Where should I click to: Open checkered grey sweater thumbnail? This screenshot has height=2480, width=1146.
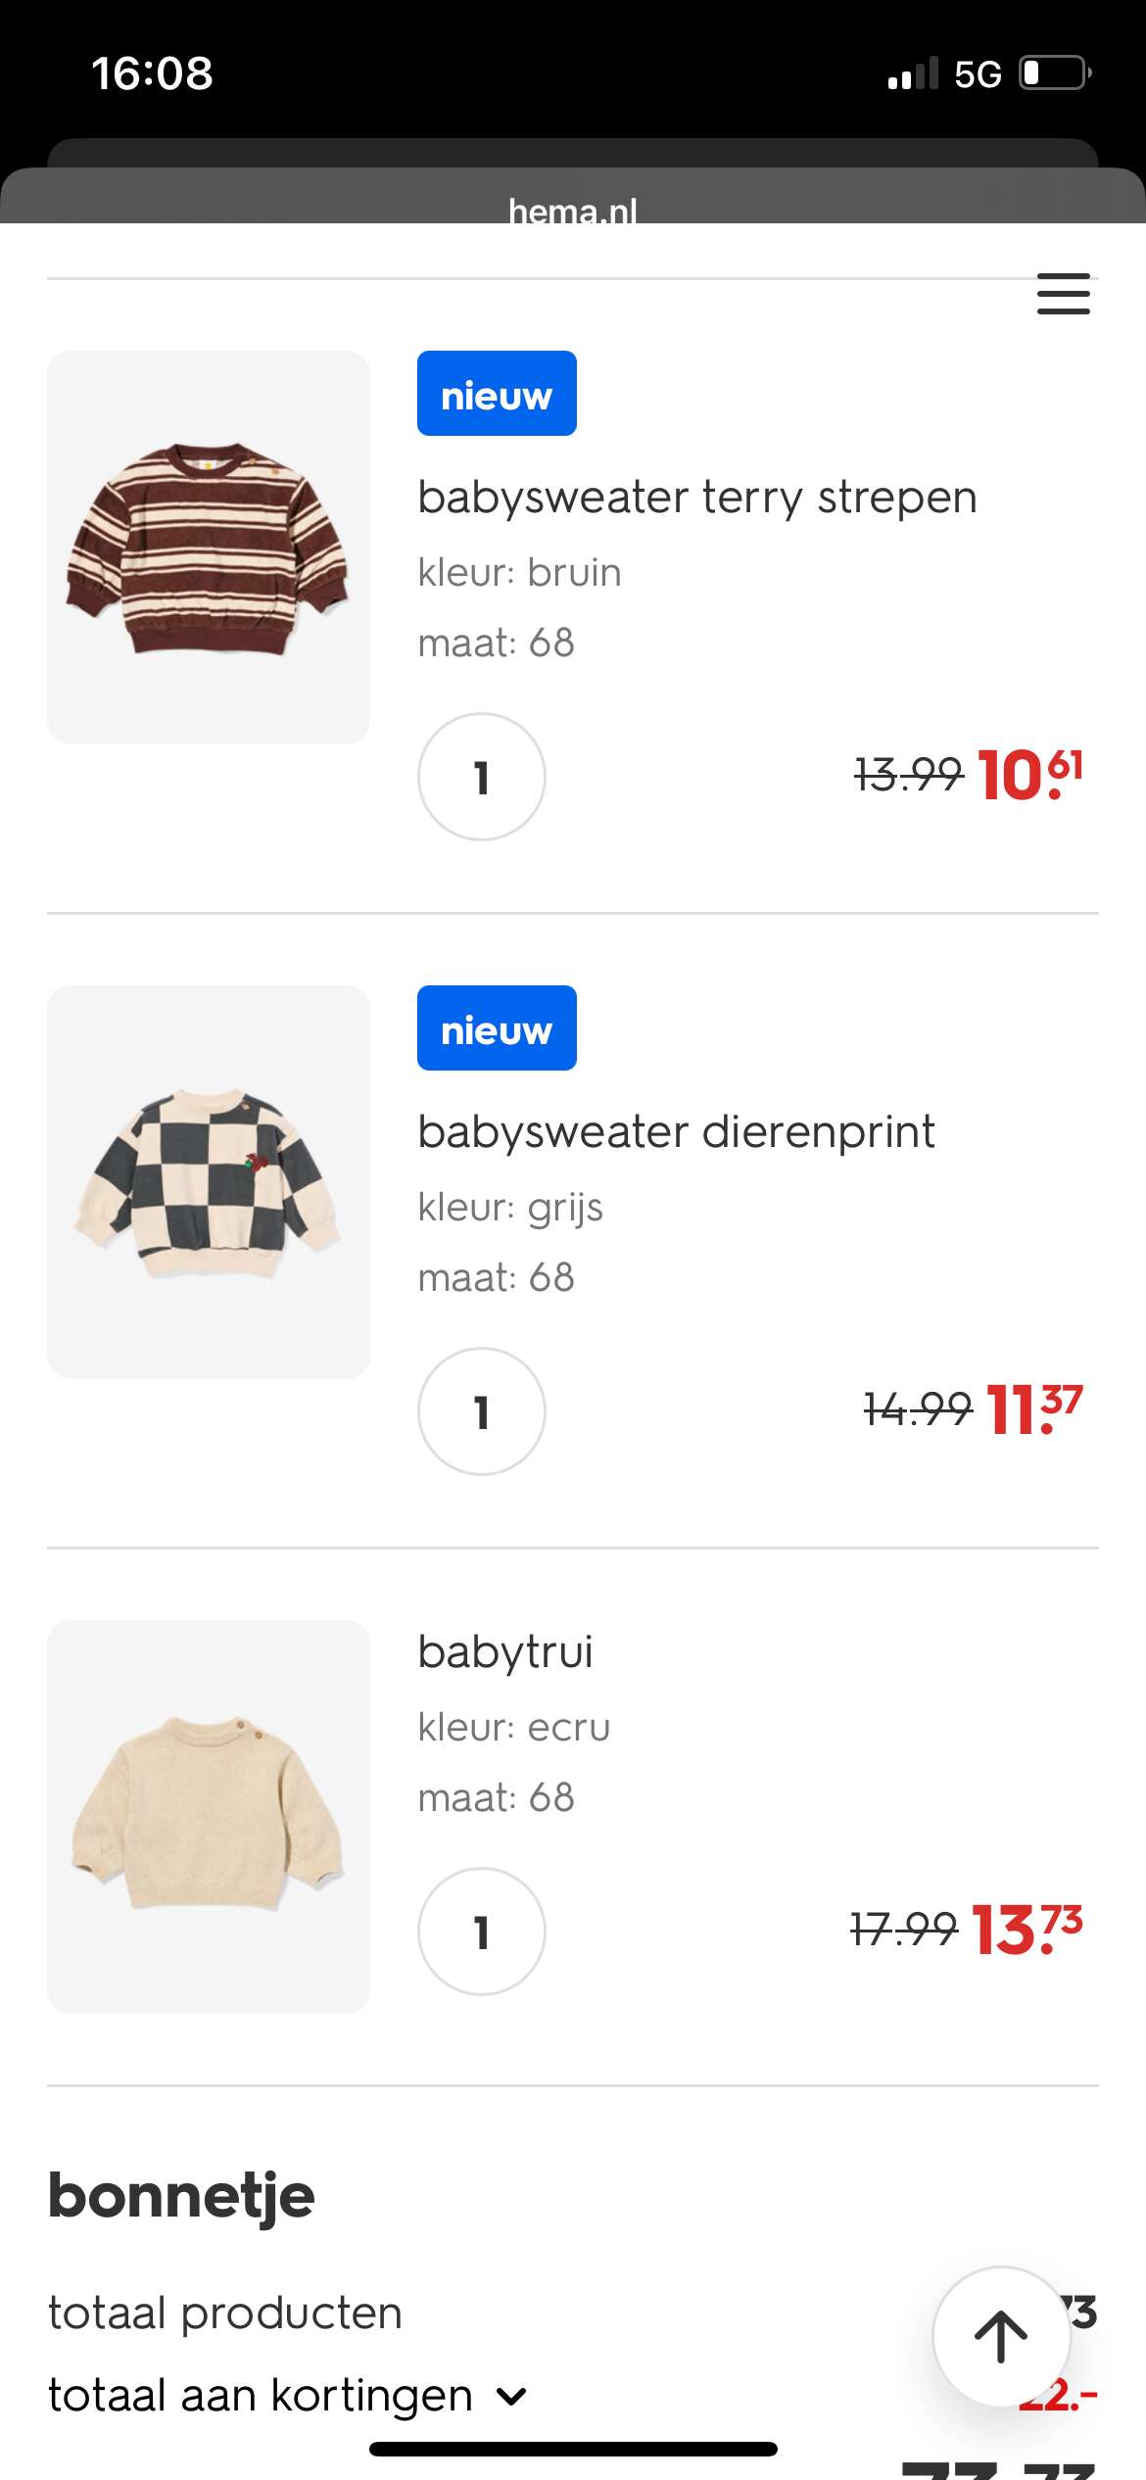pos(209,1182)
